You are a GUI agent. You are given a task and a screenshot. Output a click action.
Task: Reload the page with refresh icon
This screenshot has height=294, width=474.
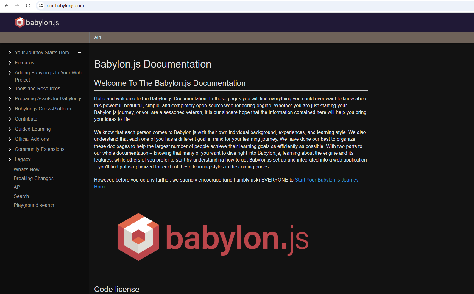(x=28, y=6)
